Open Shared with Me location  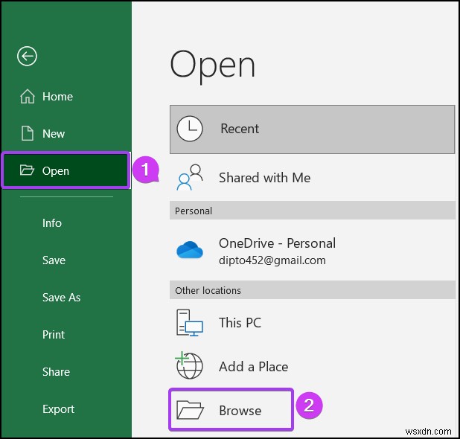click(x=312, y=177)
